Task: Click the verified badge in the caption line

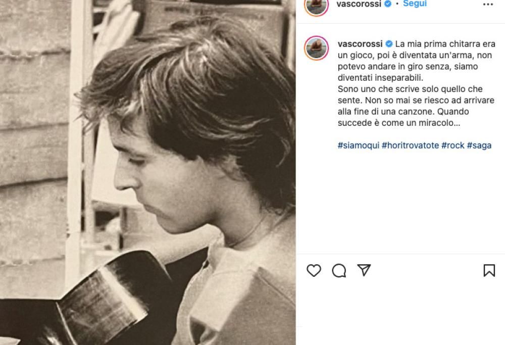Action: (x=389, y=43)
